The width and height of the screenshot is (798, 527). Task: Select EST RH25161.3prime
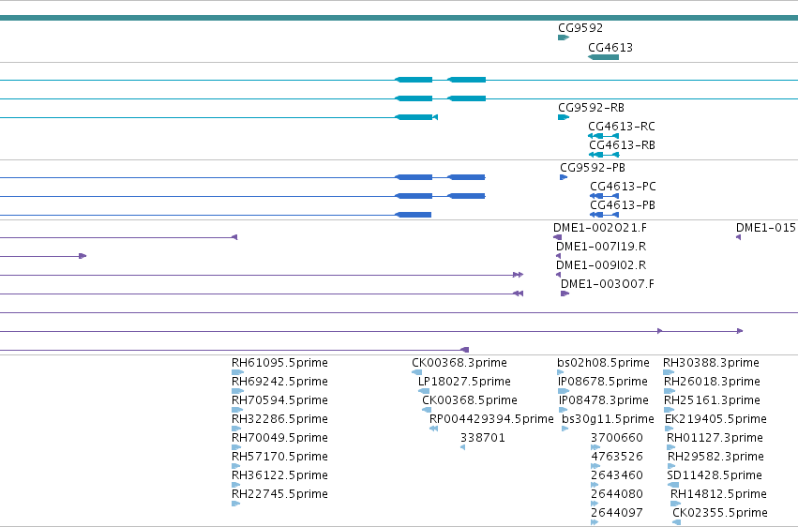[x=670, y=410]
